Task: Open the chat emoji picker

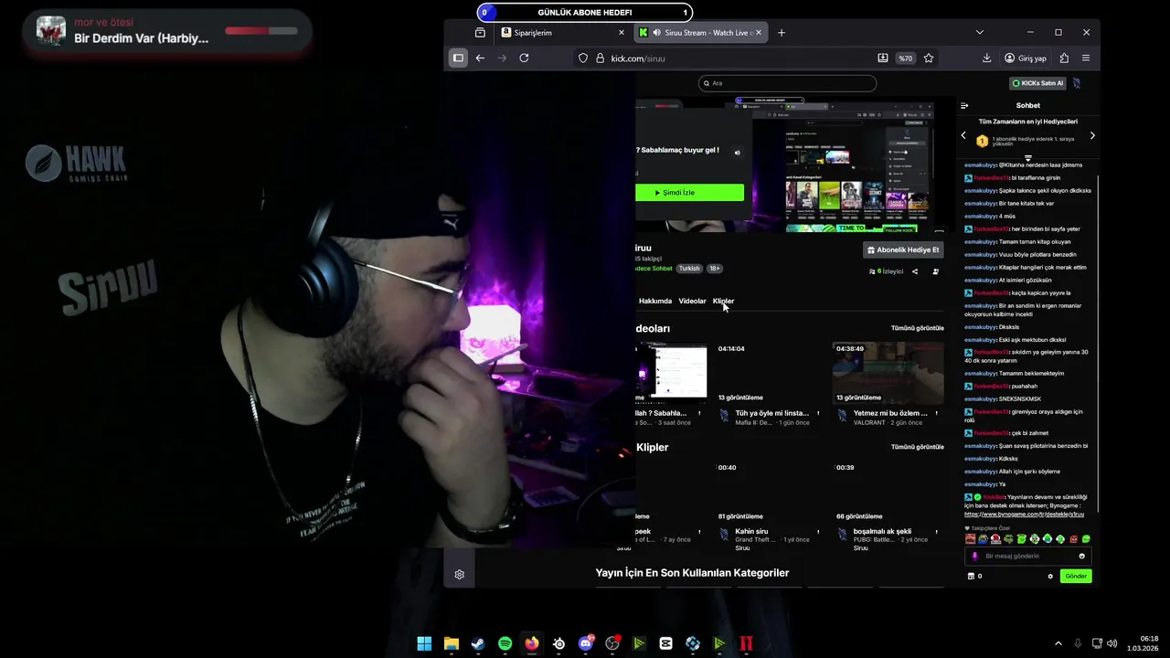Action: (1081, 556)
